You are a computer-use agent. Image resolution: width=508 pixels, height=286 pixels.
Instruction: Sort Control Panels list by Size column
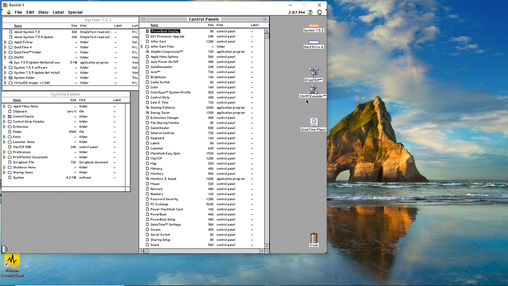click(211, 25)
